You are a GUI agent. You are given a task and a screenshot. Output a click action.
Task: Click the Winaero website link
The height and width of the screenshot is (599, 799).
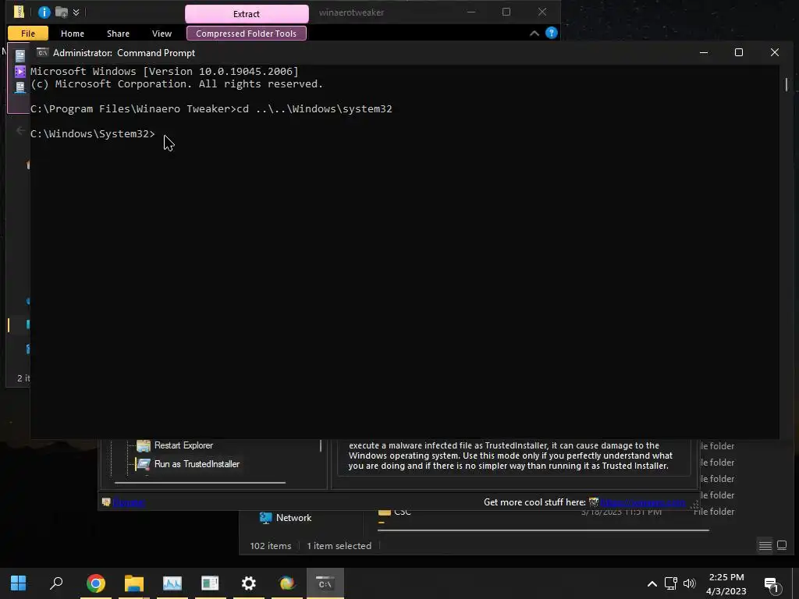(x=643, y=502)
